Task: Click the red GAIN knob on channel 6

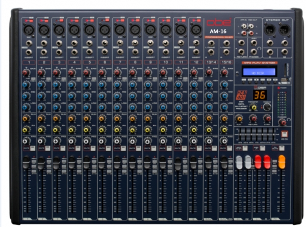Action: click(x=101, y=73)
